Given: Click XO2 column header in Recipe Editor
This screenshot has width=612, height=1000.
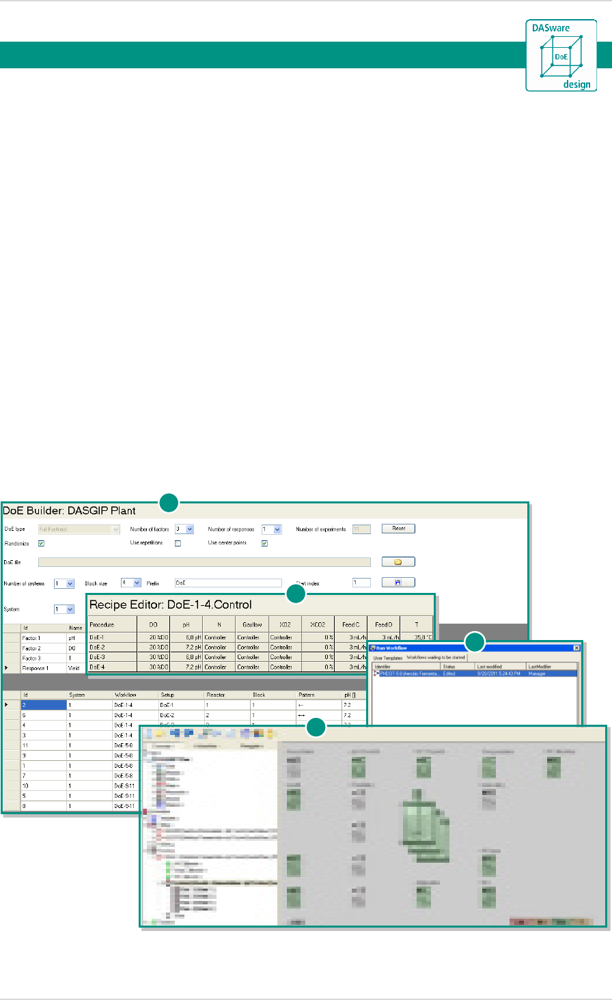Looking at the screenshot, I should [x=285, y=624].
